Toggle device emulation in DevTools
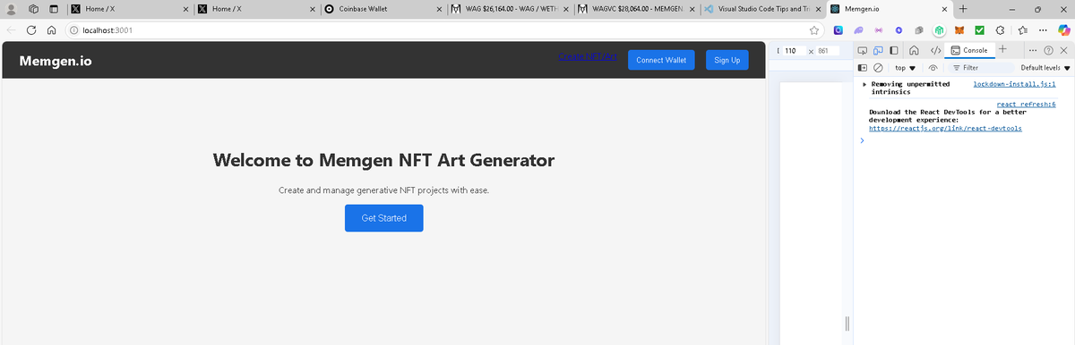The image size is (1075, 345). pyautogui.click(x=878, y=50)
